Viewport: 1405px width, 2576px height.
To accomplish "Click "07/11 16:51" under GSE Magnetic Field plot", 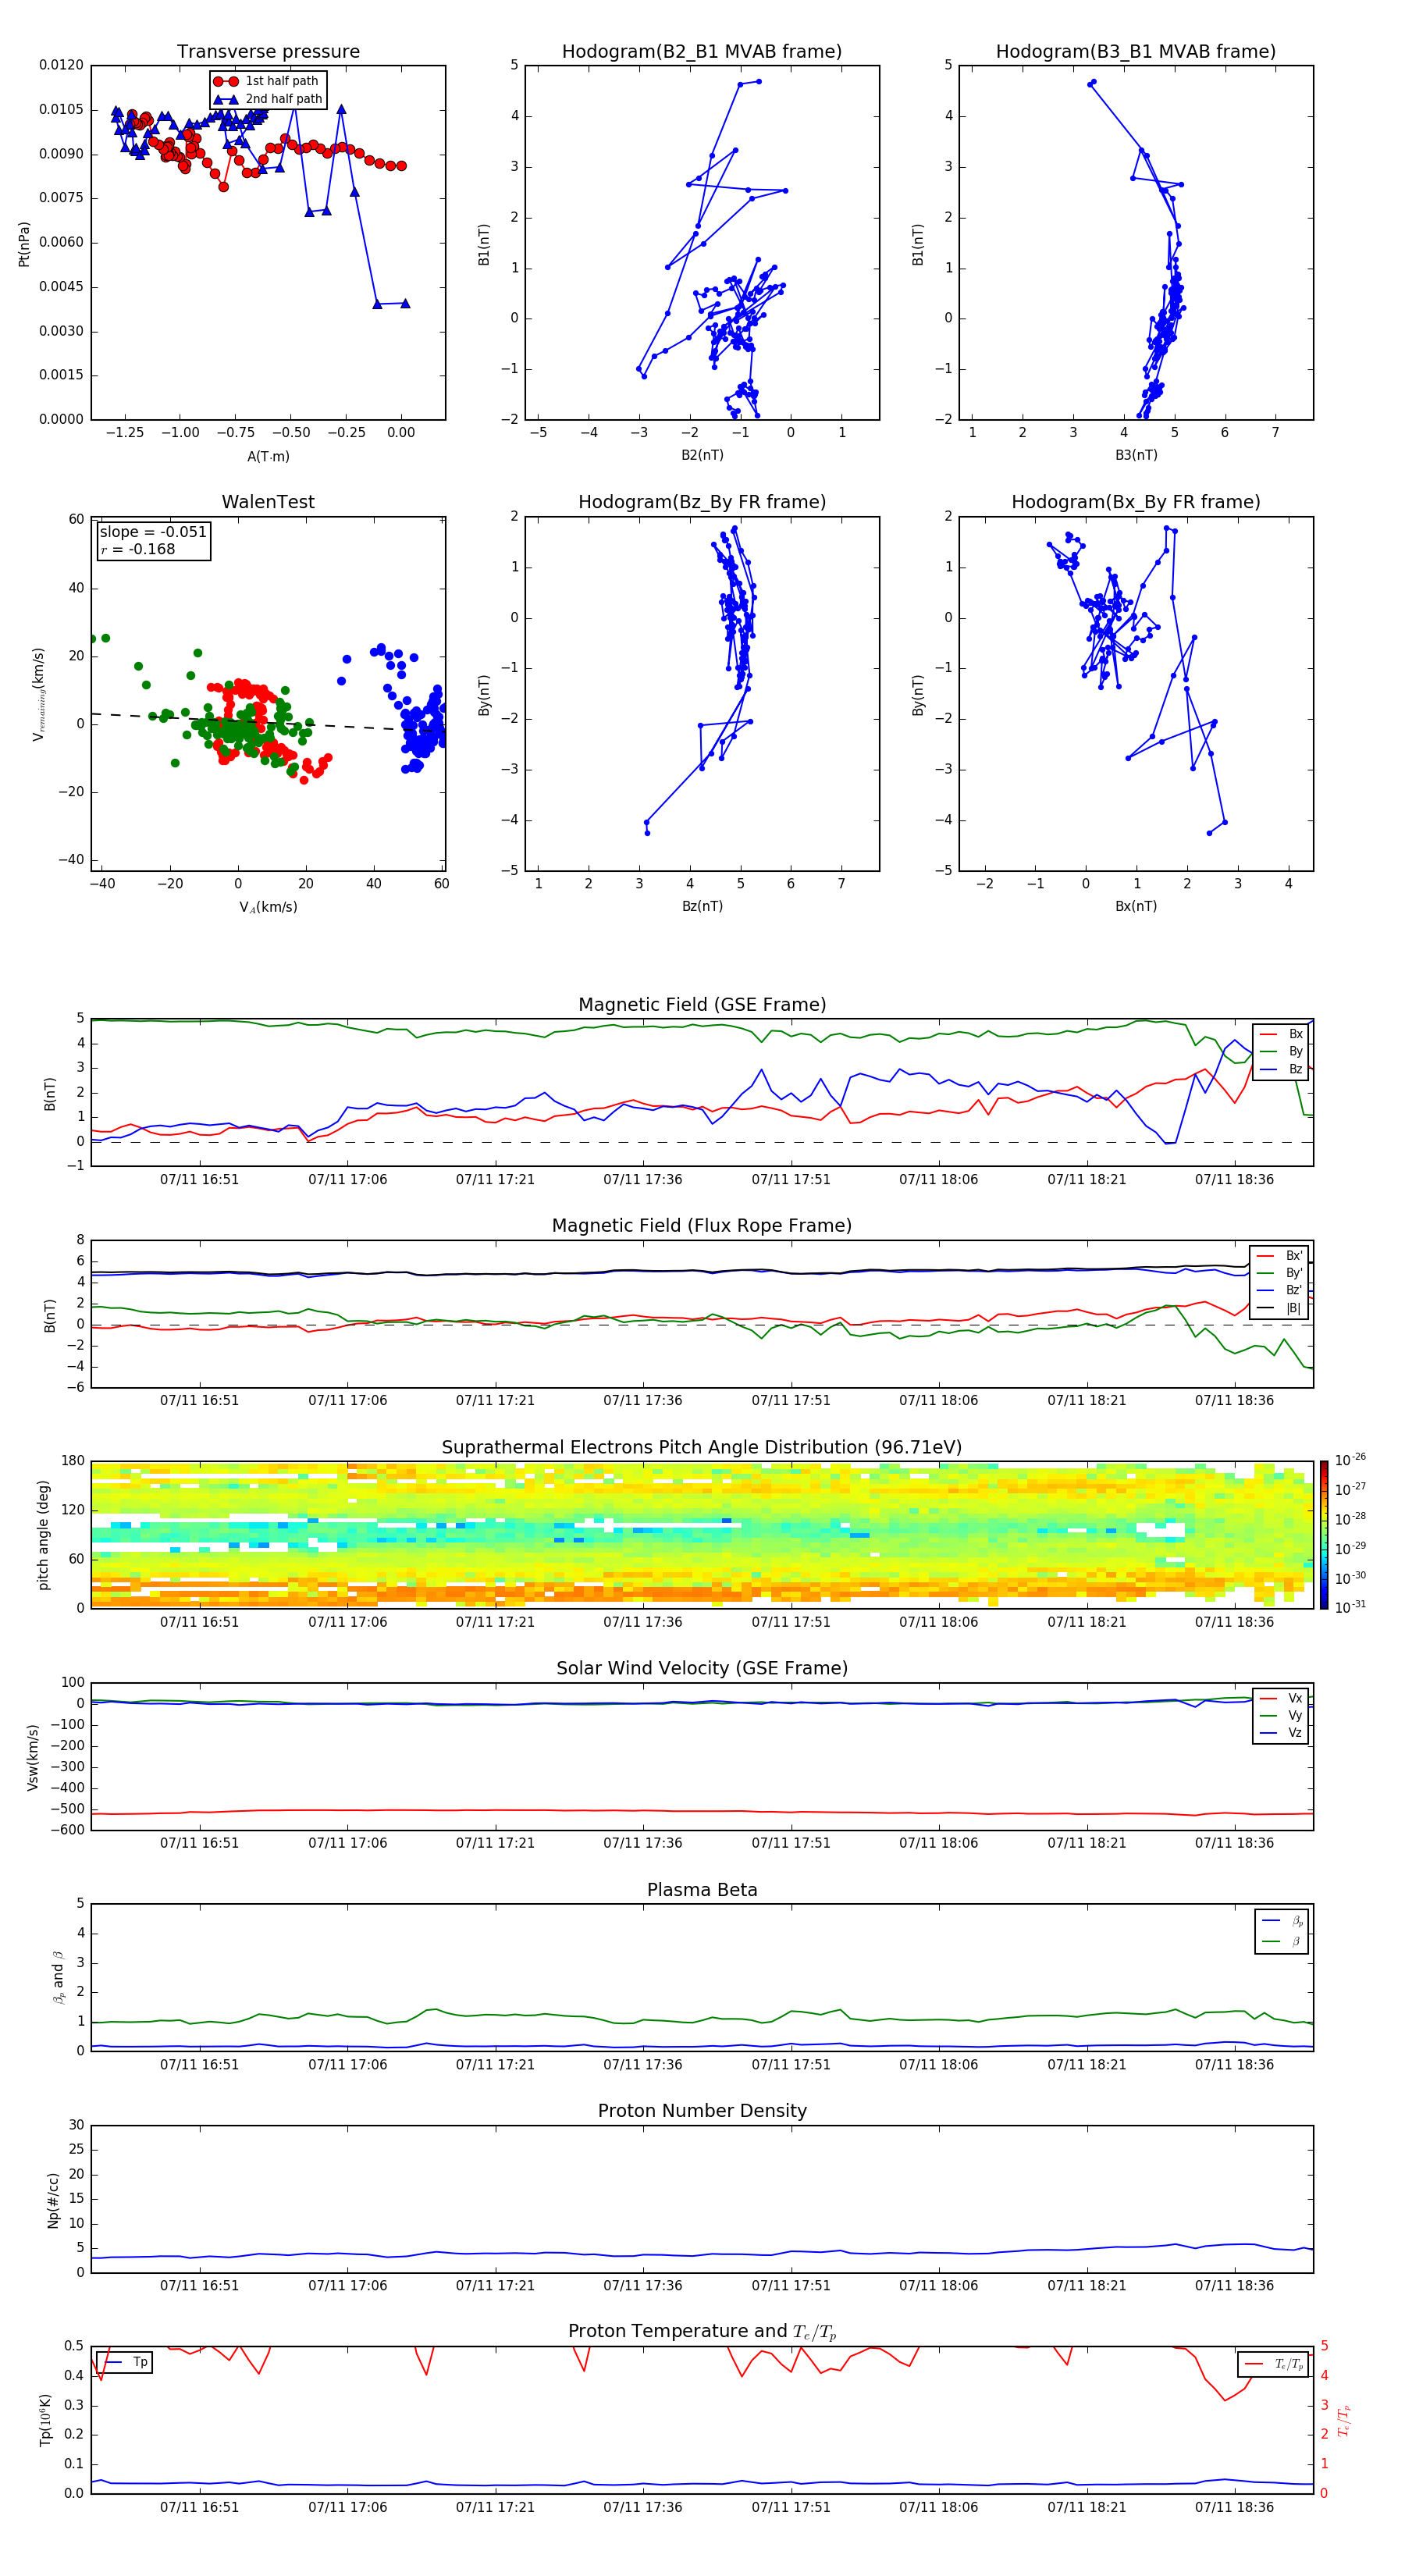I will coord(199,1180).
